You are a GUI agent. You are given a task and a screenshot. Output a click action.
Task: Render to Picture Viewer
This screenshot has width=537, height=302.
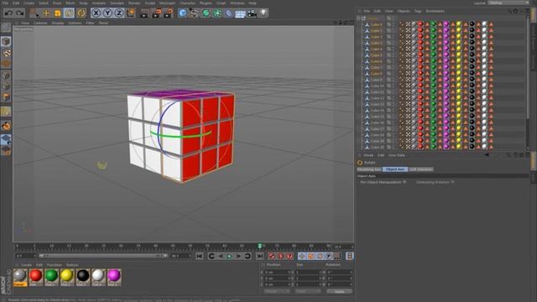click(157, 13)
